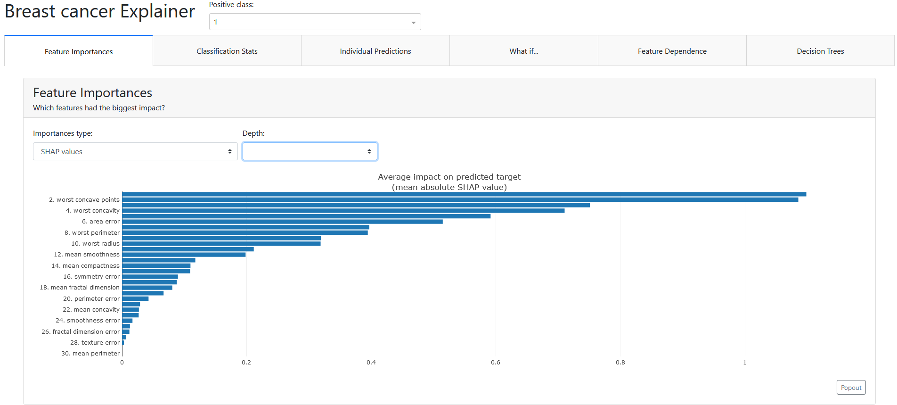This screenshot has height=405, width=897.
Task: Open the empty Depth dropdown
Action: (x=310, y=151)
